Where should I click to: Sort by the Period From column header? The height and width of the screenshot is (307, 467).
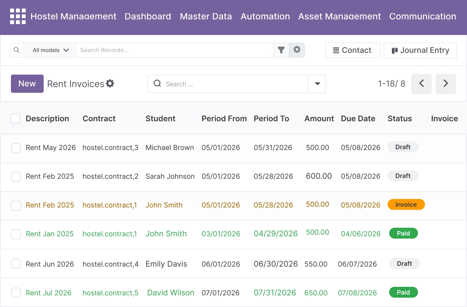(224, 119)
